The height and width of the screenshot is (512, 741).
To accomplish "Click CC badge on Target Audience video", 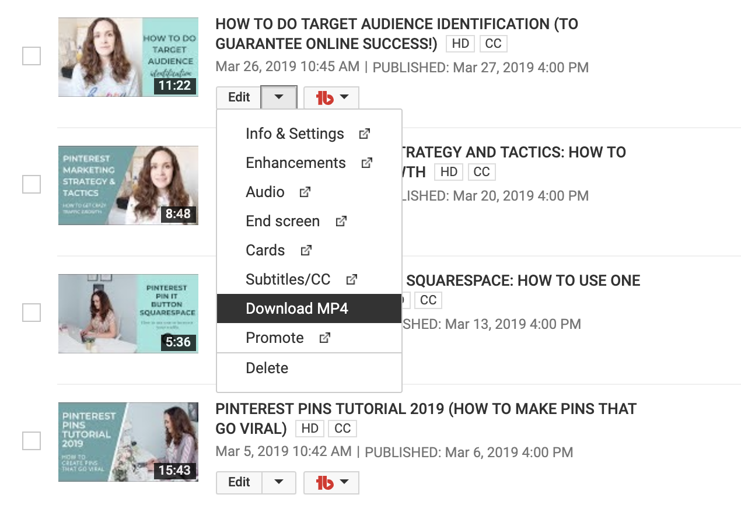I will 494,44.
